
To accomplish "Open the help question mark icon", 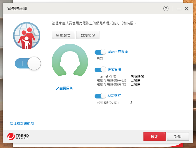I will (166, 8).
